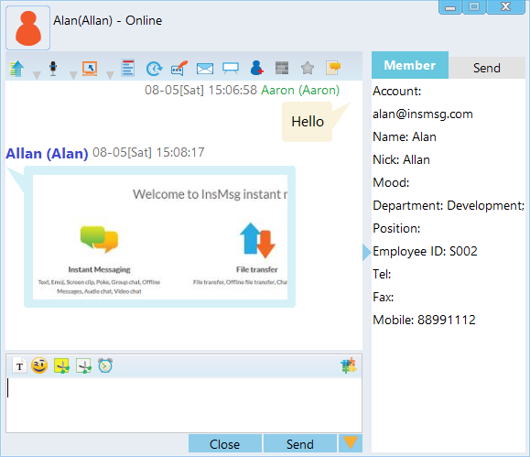The width and height of the screenshot is (530, 457).
Task: Click the whiteboard pen icon
Action: click(179, 68)
